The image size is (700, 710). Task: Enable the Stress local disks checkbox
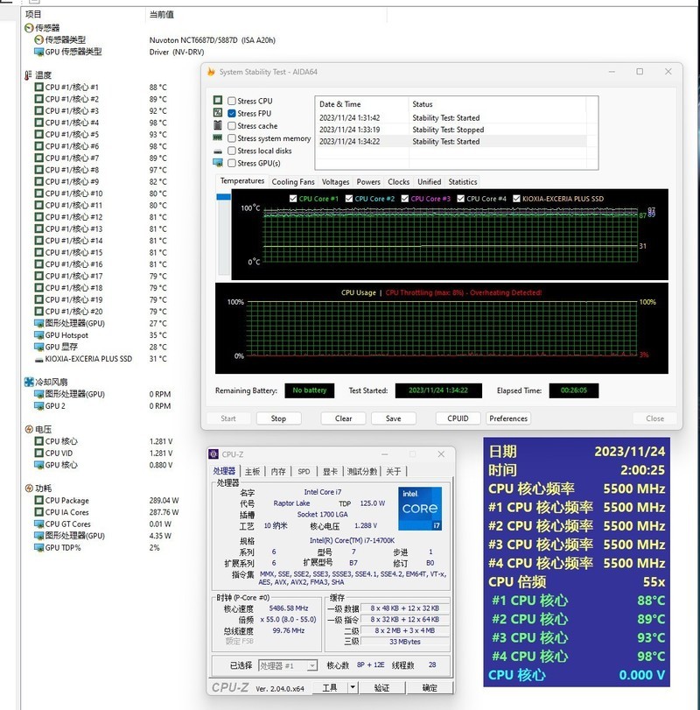pyautogui.click(x=232, y=151)
